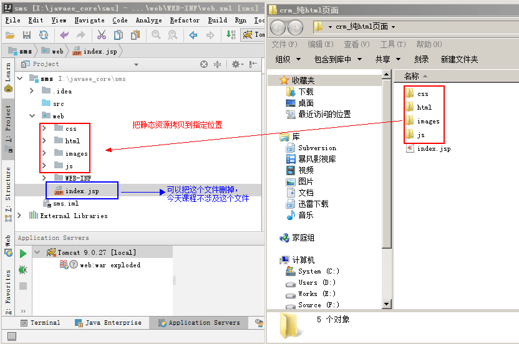This screenshot has width=519, height=344.
Task: Open file icon in IntelliJ toolbar
Action: tap(10, 35)
